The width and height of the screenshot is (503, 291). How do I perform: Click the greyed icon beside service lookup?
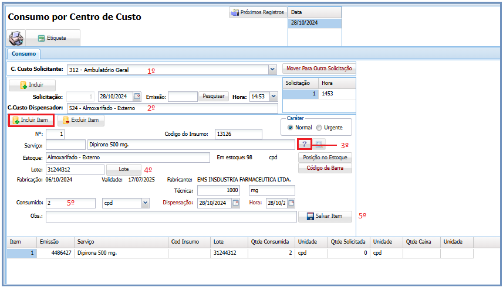318,144
